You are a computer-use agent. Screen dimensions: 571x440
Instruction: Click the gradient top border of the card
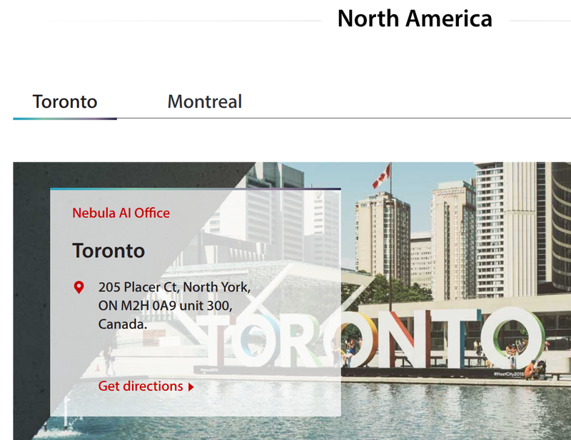(196, 189)
